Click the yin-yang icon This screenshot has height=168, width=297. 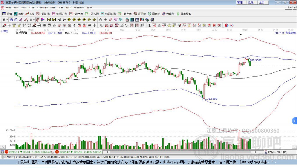tap(227, 26)
